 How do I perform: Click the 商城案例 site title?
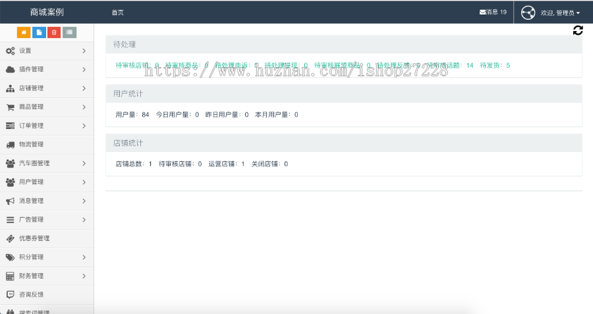(x=47, y=12)
